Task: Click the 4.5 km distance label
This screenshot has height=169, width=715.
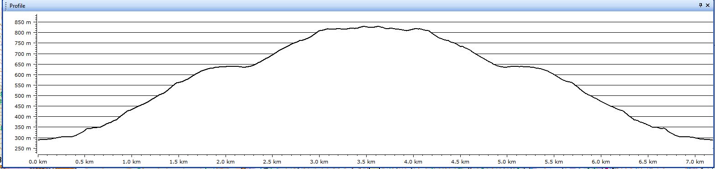Action: [x=460, y=162]
